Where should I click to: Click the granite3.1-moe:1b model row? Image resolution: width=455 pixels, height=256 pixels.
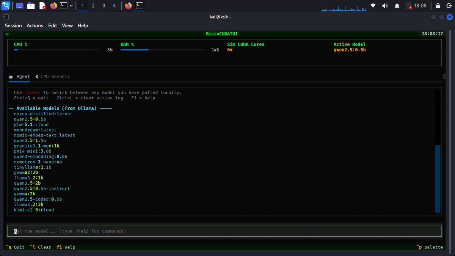(x=37, y=146)
